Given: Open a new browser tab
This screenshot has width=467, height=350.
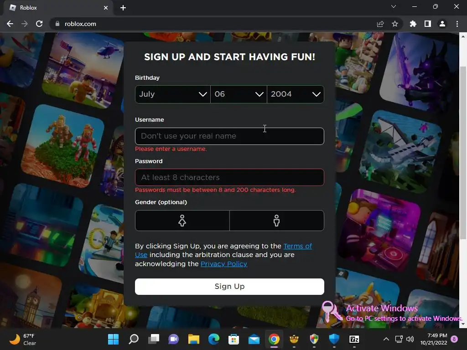Looking at the screenshot, I should 123,8.
